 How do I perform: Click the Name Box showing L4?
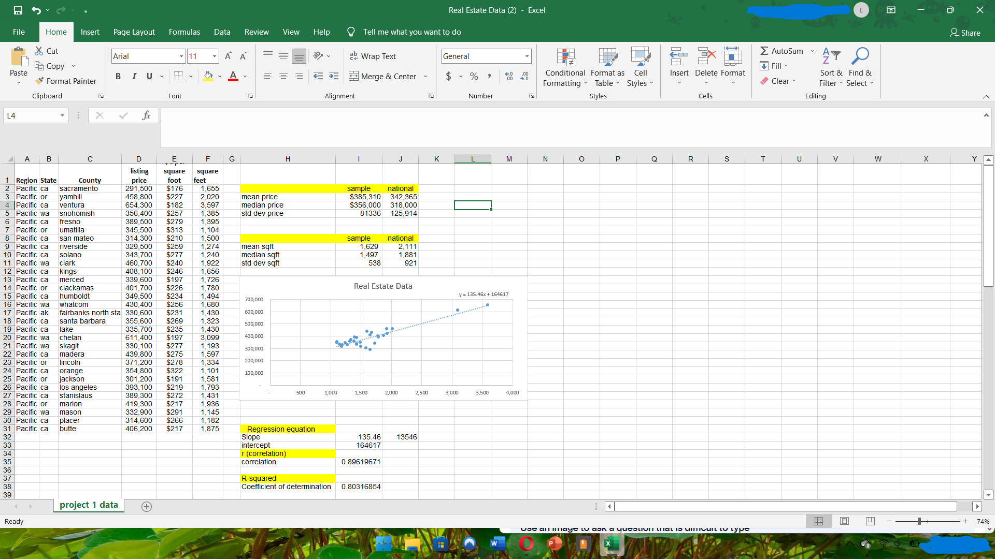tap(31, 115)
